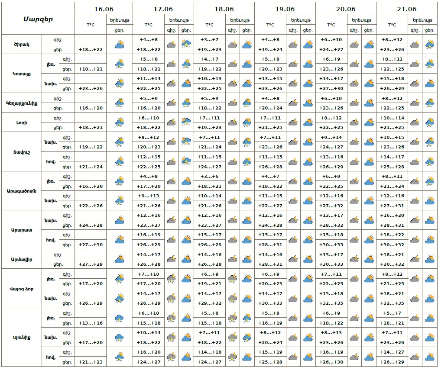Image resolution: width=438 pixels, height=367 pixels.
Task: Click the 21.06 date column header
Action: click(x=406, y=9)
